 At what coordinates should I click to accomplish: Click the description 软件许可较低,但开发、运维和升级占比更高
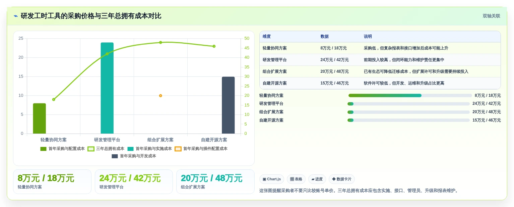coord(404,83)
